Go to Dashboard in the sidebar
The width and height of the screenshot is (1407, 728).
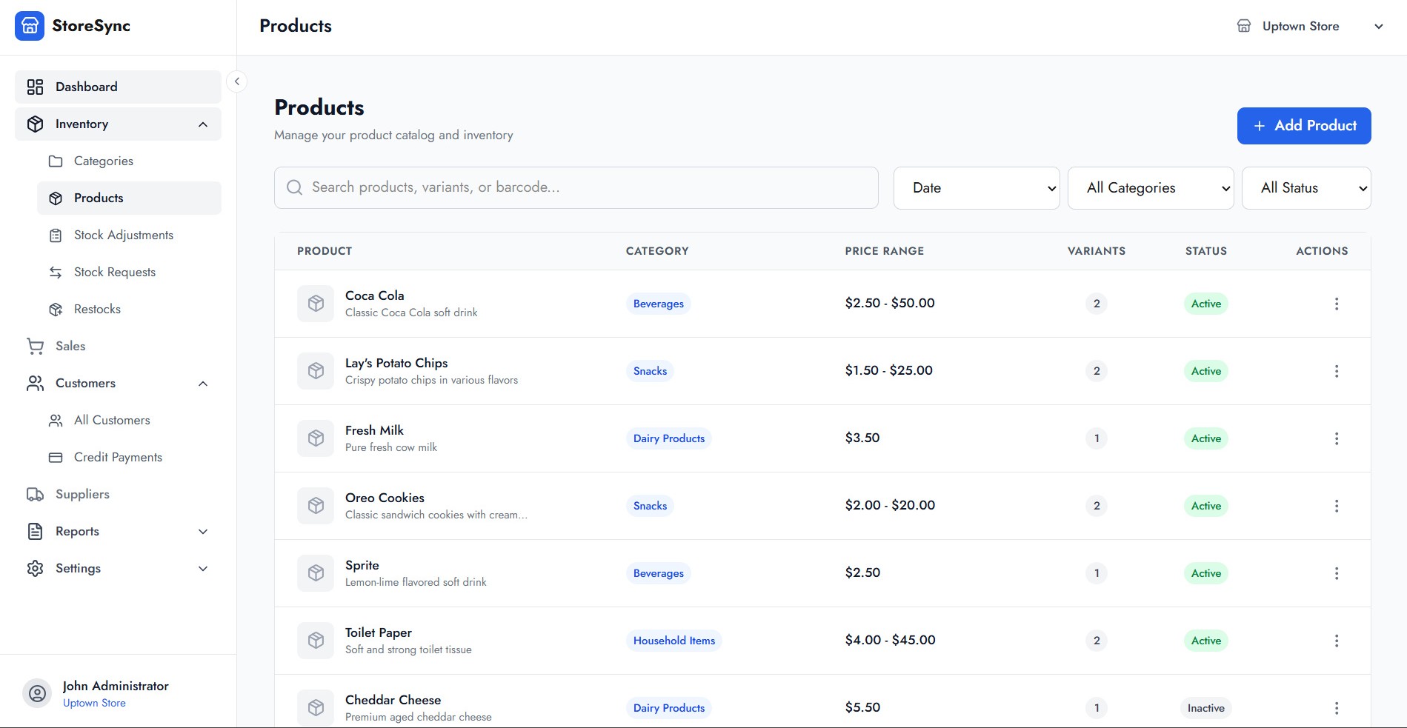click(118, 87)
